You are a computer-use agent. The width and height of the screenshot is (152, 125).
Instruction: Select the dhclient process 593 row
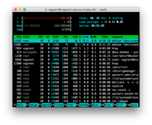click(x=76, y=82)
